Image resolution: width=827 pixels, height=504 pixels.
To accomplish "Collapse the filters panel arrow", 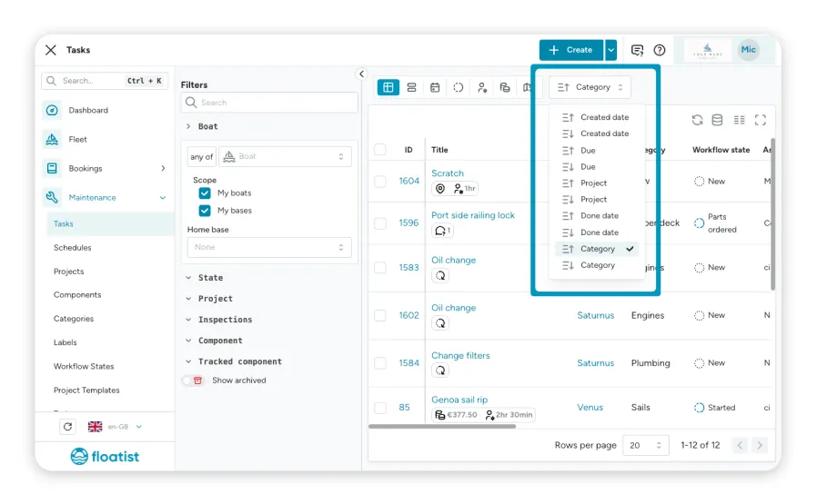I will click(x=361, y=74).
